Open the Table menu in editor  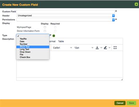tap(61, 41)
